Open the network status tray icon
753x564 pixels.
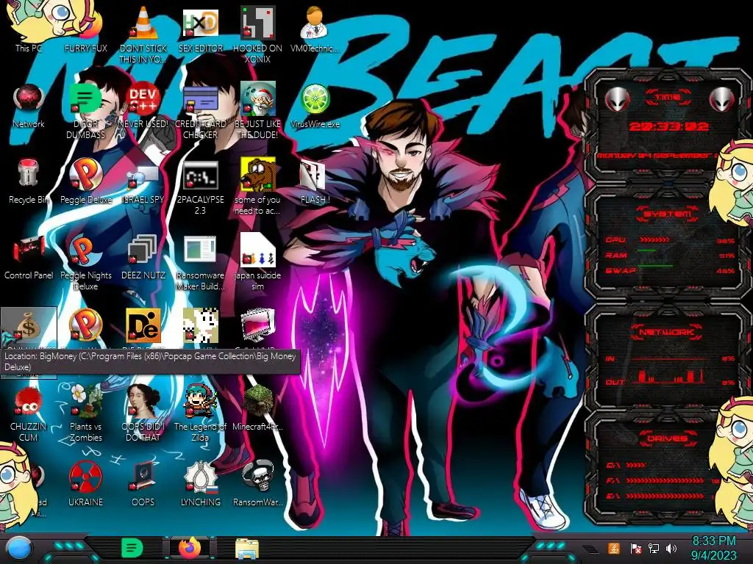654,548
